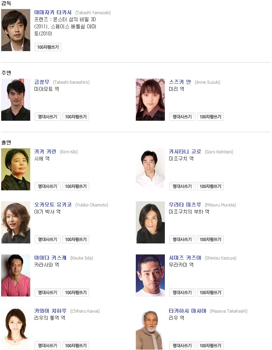Click 명대사쓰기 button for Kirin Kiki
272x350 pixels.
47,186
